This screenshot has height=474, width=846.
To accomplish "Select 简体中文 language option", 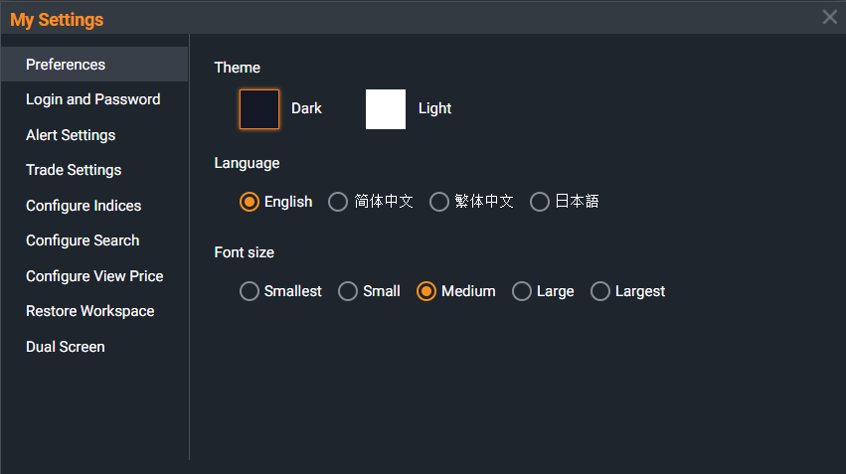I will pos(338,202).
